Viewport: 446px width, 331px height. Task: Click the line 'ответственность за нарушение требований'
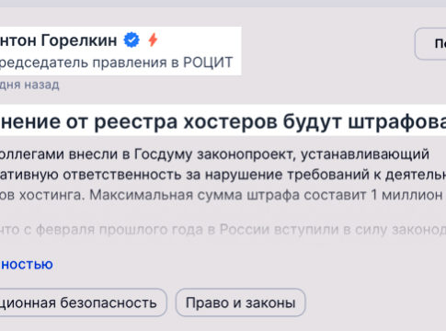click(223, 175)
